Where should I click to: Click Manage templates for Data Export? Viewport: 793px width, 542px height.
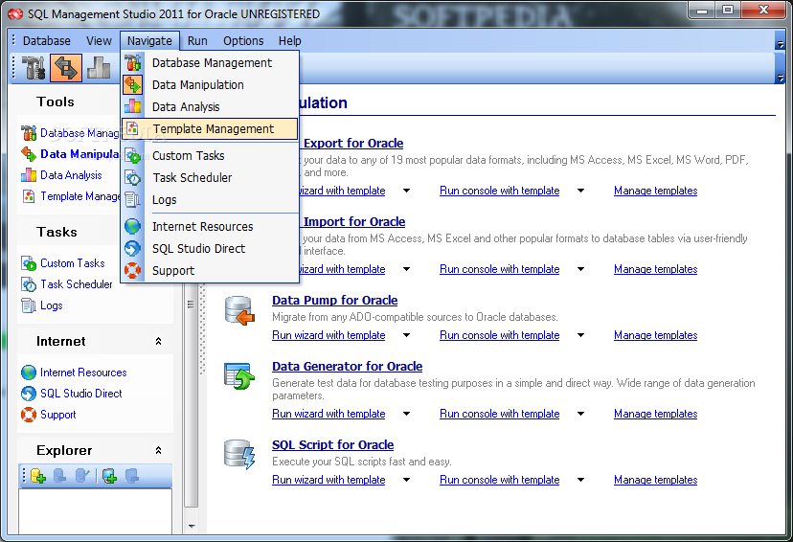[x=655, y=191]
